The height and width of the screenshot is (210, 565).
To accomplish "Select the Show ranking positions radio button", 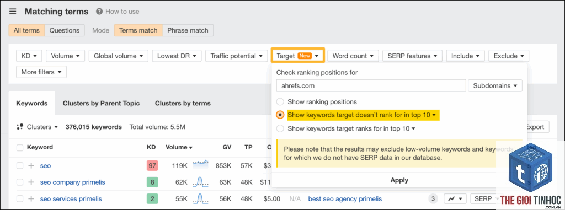I will click(x=280, y=101).
